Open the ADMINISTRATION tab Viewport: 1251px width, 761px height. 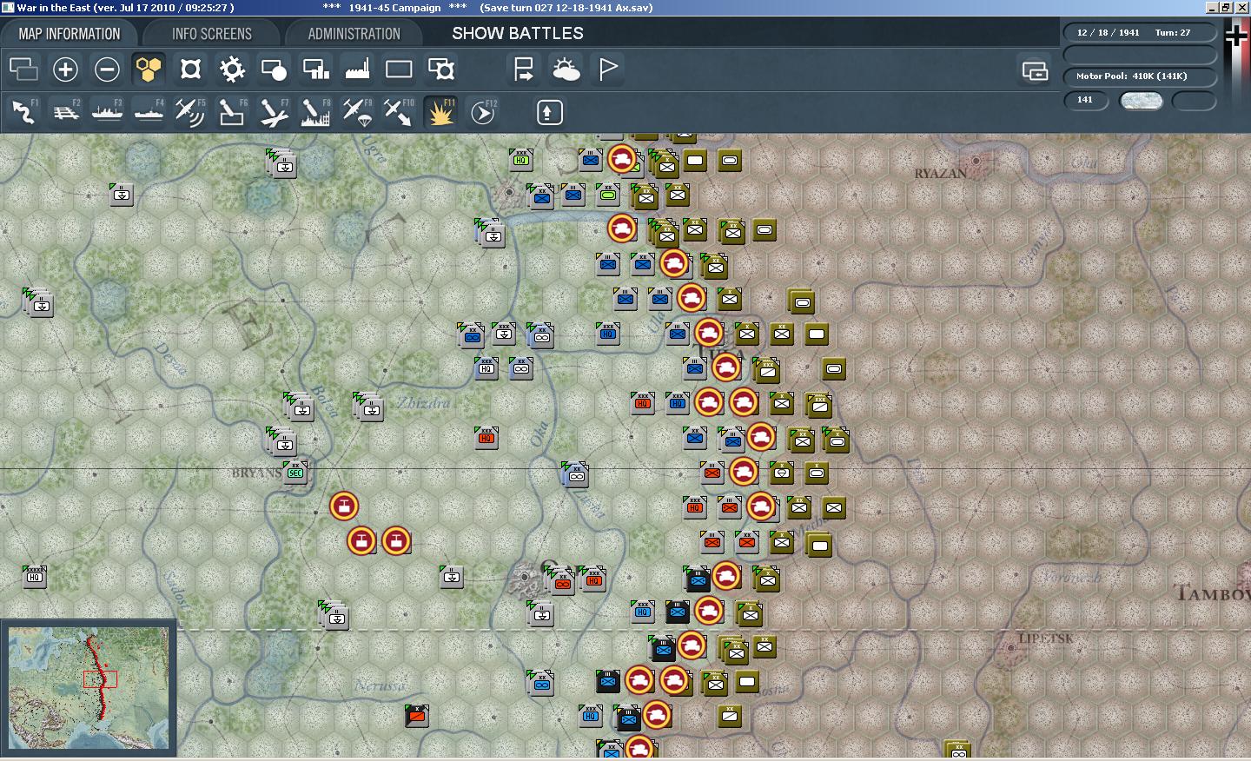click(x=354, y=34)
